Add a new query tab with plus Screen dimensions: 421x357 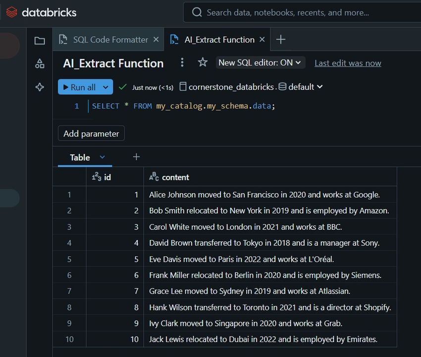[x=280, y=40]
